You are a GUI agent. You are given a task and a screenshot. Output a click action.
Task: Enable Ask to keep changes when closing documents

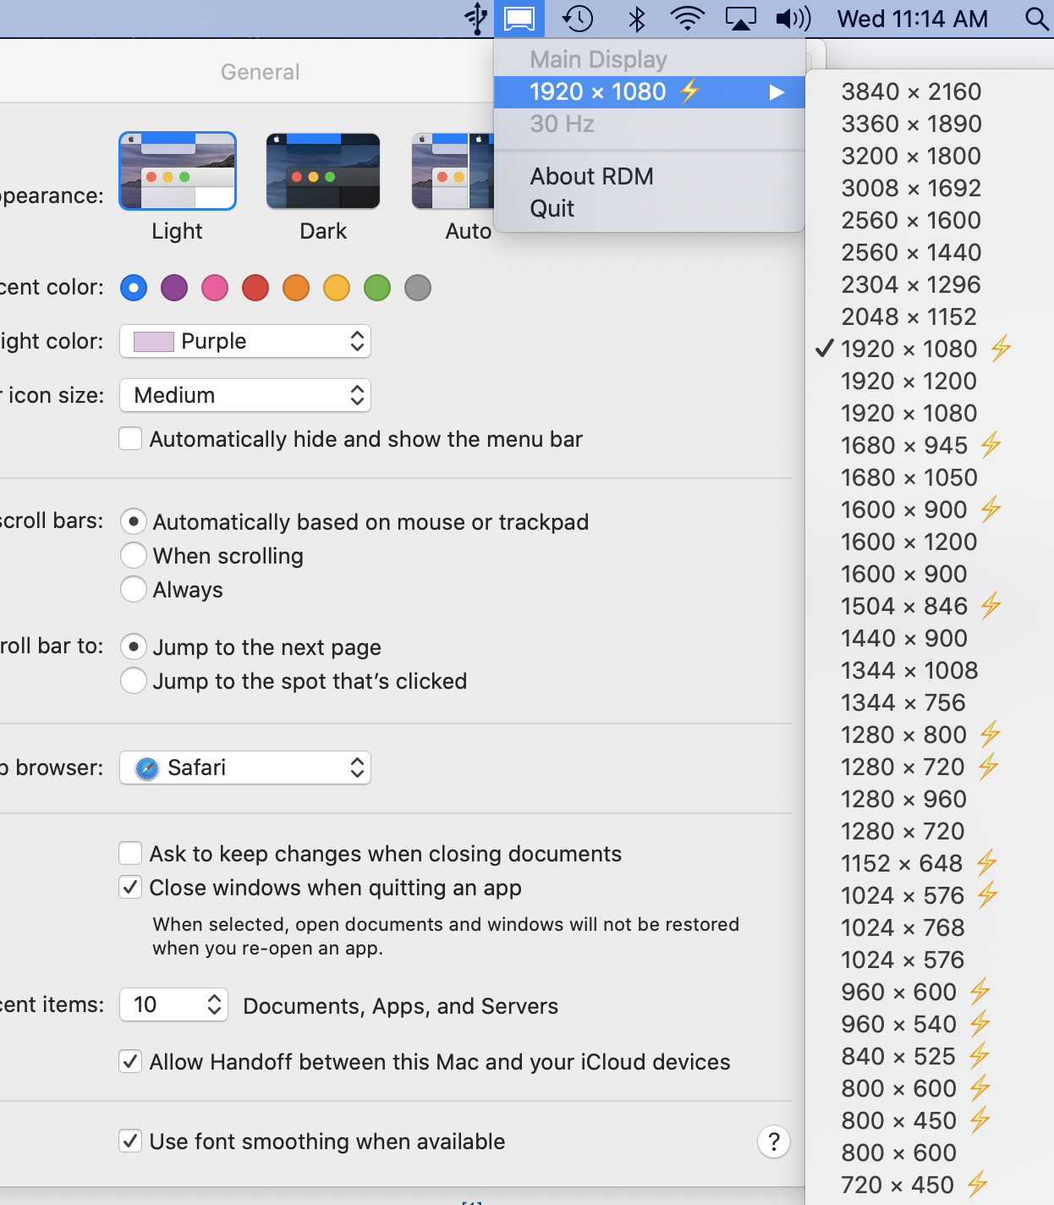point(130,853)
